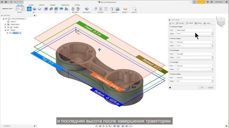Open the Select menu label

coord(135,12)
